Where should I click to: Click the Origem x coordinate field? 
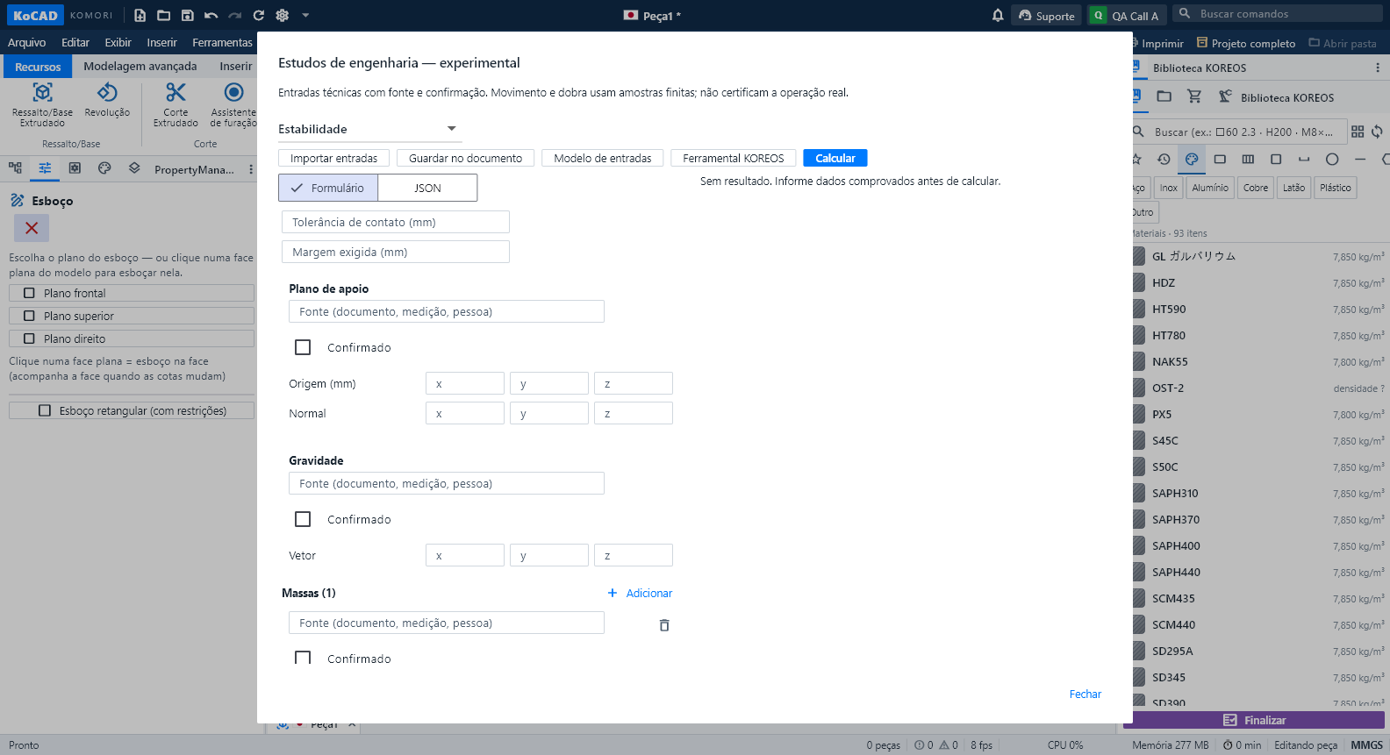coord(465,383)
